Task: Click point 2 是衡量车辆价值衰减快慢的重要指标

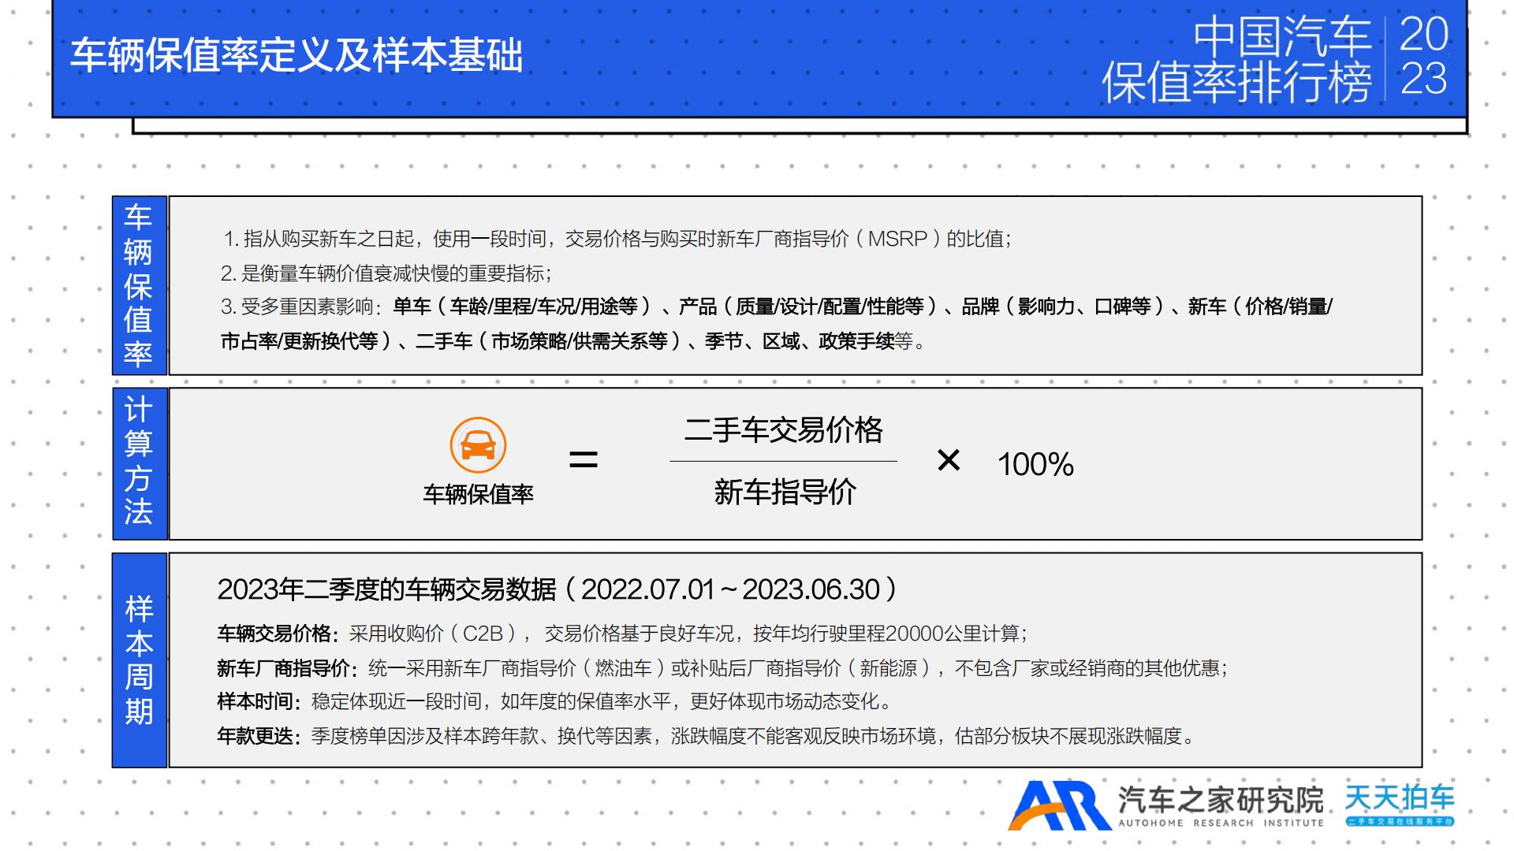Action: [x=386, y=273]
